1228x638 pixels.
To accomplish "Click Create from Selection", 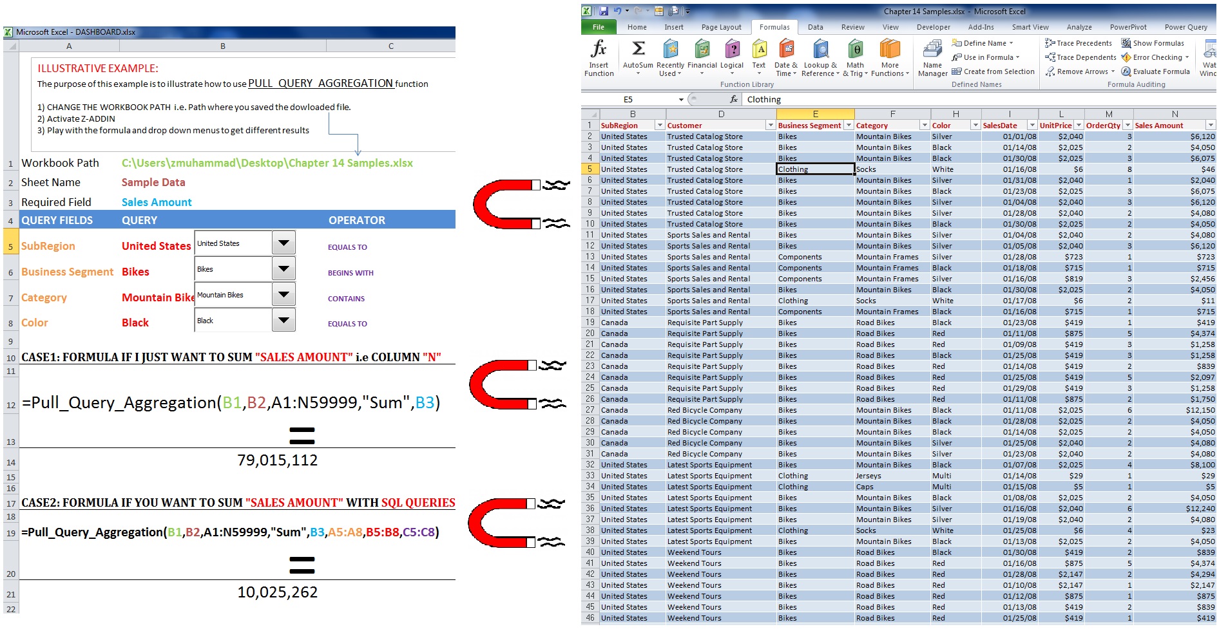I will coord(993,71).
